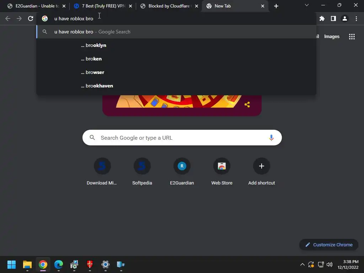Go back with the back arrow

click(8, 18)
